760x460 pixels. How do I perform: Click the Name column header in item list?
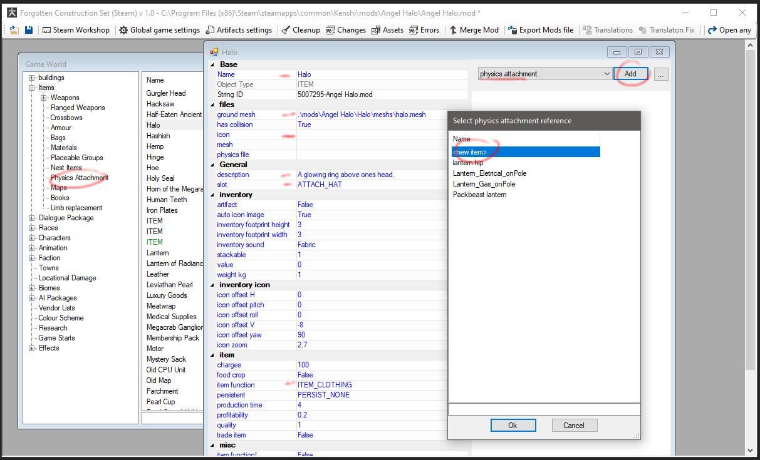[155, 80]
